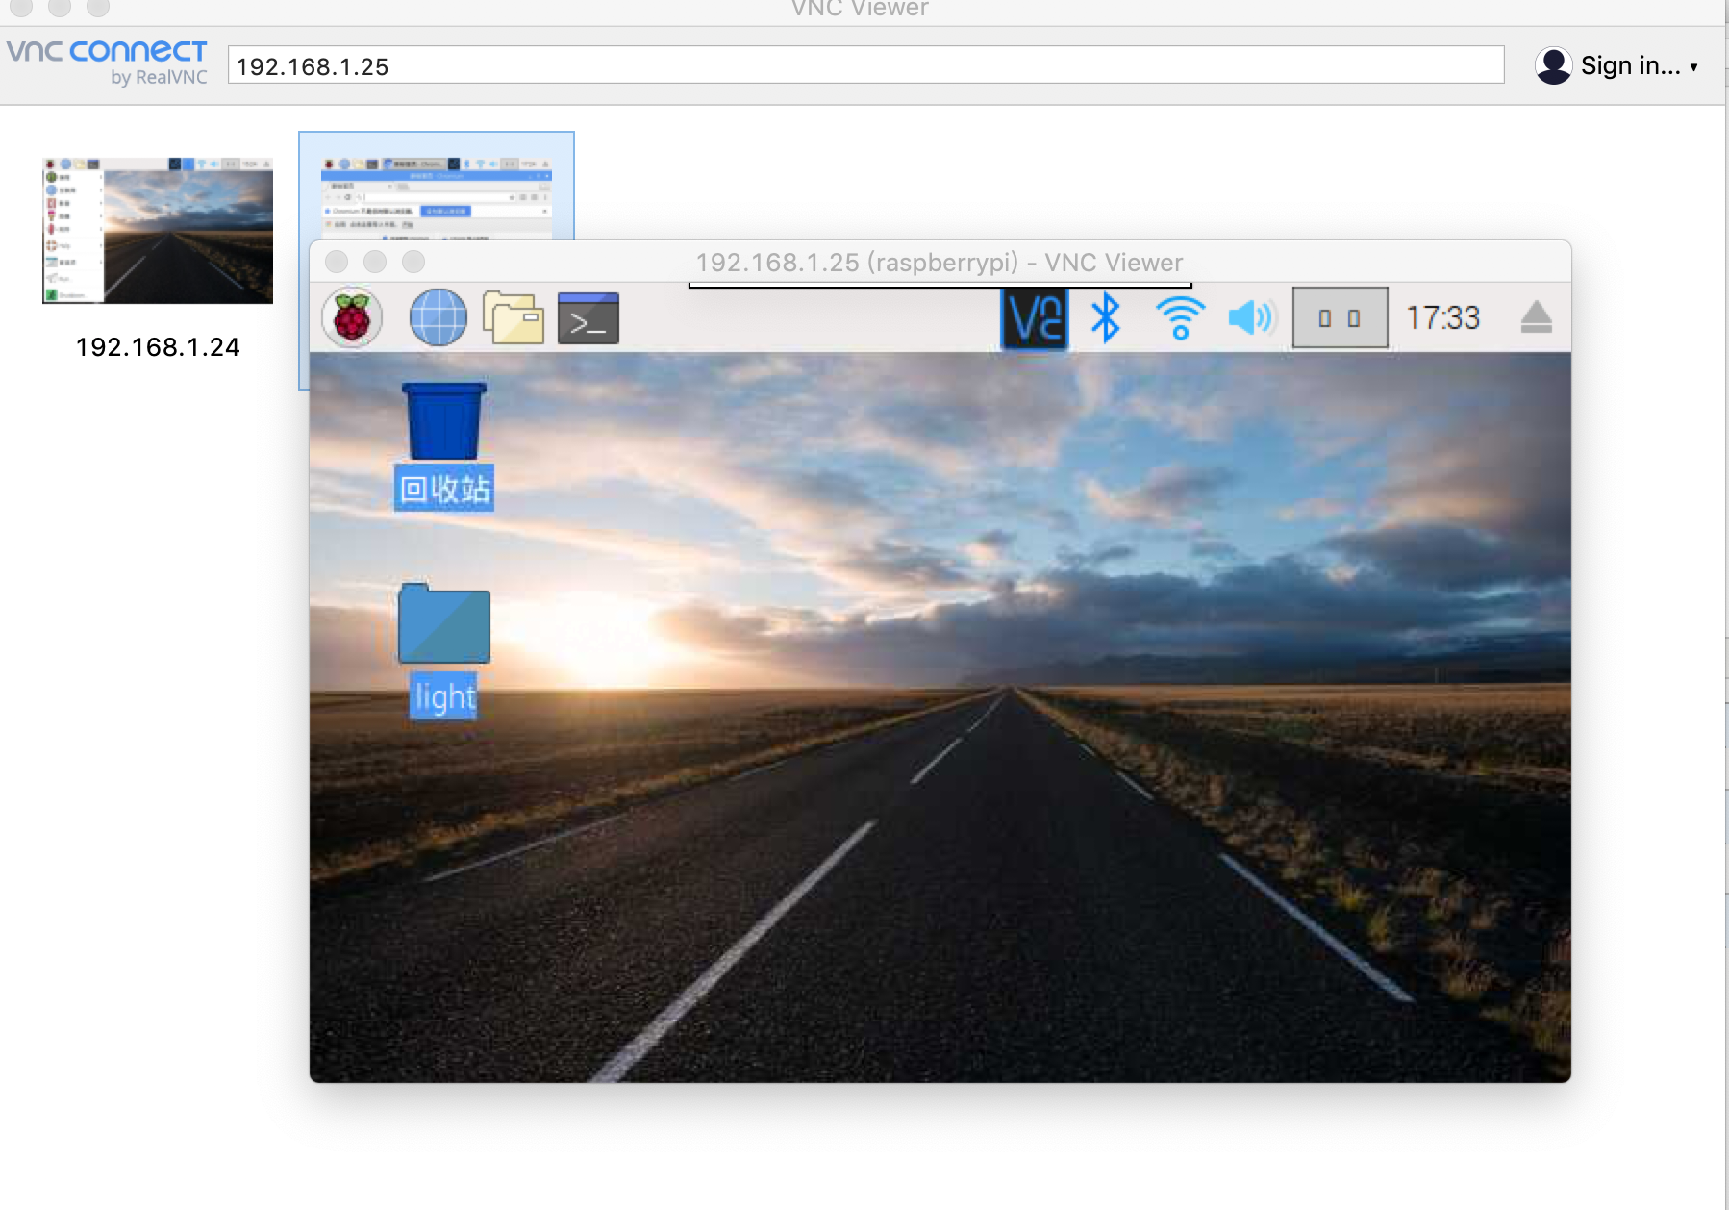This screenshot has height=1210, width=1729.
Task: Open the Raspberry Pi main menu
Action: (x=352, y=317)
